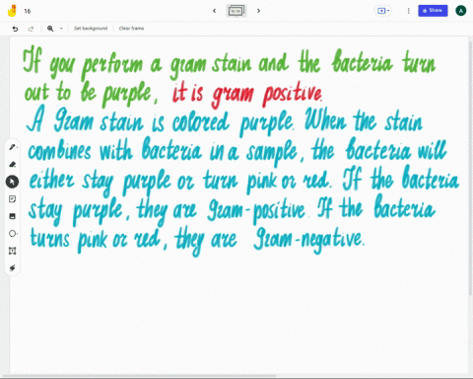Go to the previous frame
The height and width of the screenshot is (379, 473).
coord(214,11)
